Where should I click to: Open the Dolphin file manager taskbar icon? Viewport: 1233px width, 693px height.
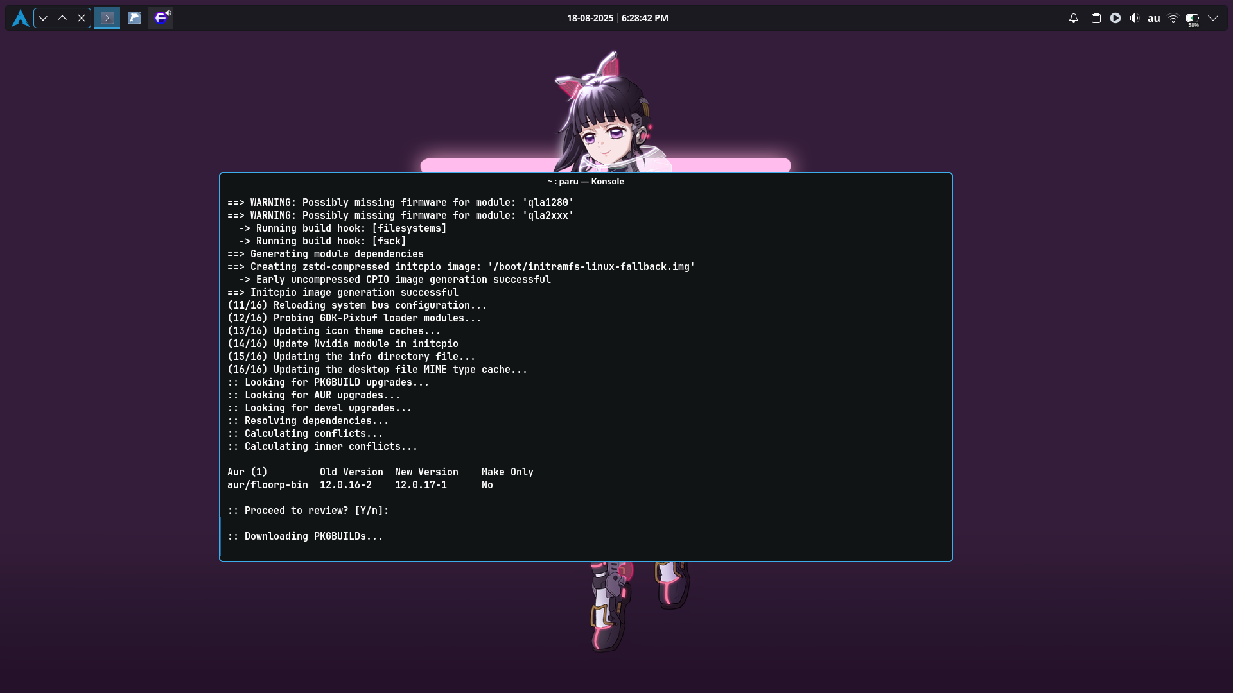134,18
